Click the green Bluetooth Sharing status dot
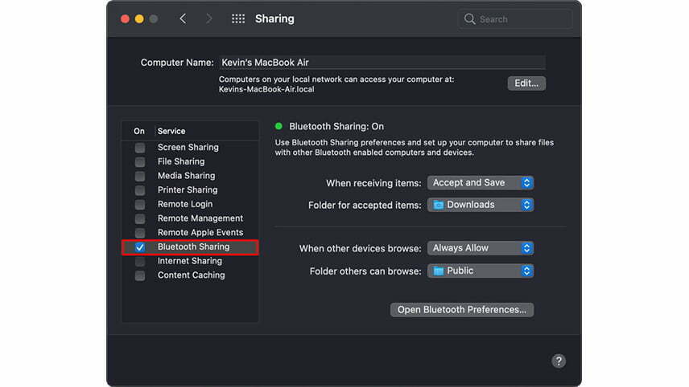The width and height of the screenshot is (689, 387). pos(278,126)
